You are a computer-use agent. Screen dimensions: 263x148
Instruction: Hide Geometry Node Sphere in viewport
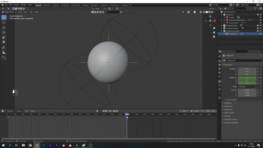point(261,20)
